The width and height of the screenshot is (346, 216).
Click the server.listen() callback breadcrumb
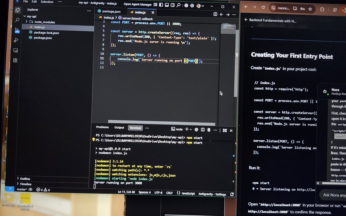(135, 18)
